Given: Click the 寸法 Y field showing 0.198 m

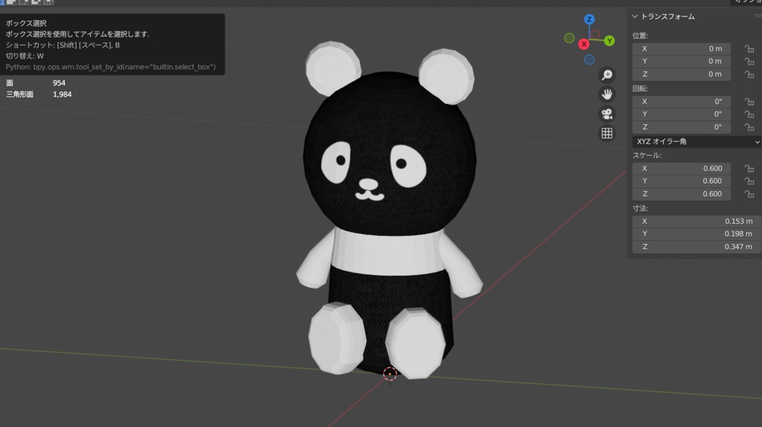Looking at the screenshot, I should click(x=697, y=234).
